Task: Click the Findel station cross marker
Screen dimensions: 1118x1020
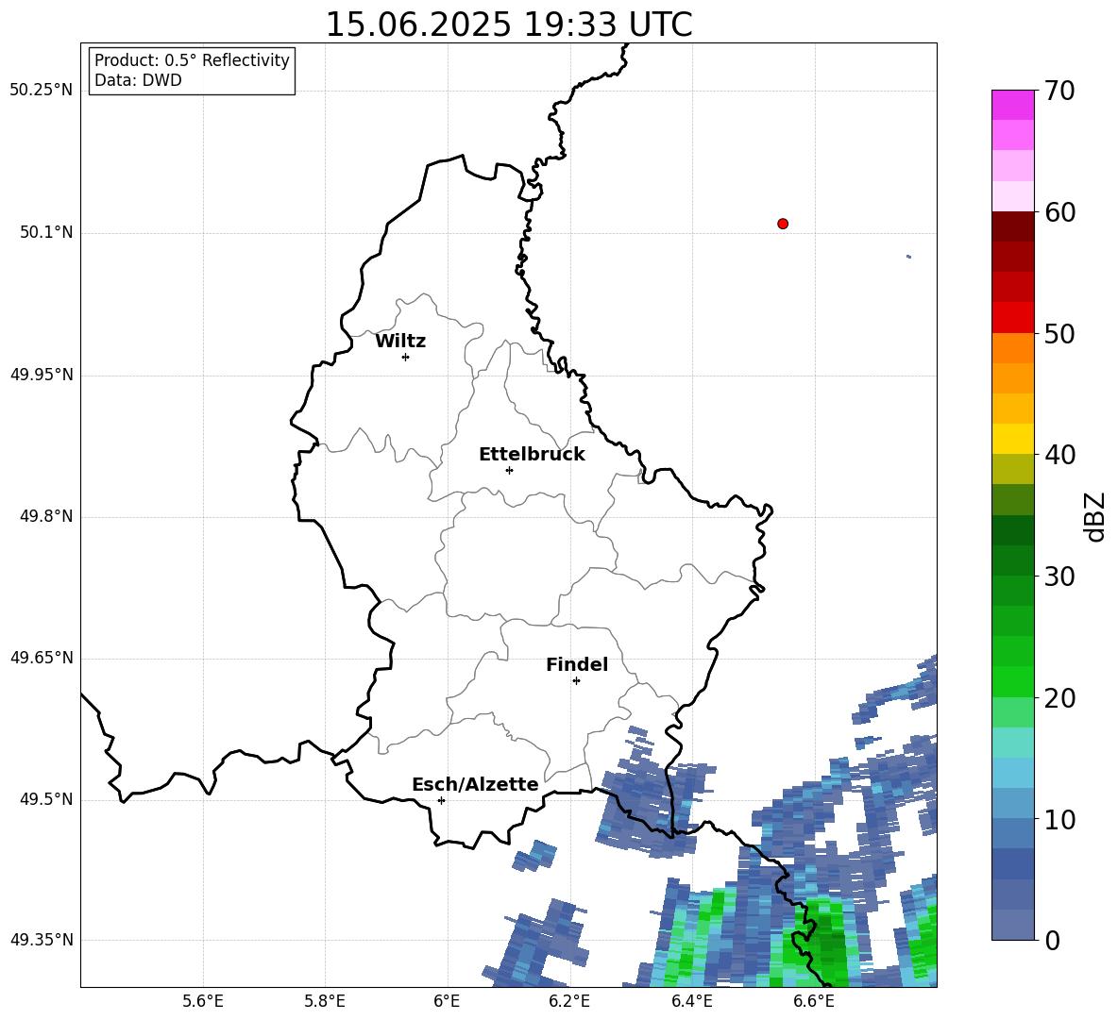Action: (576, 681)
